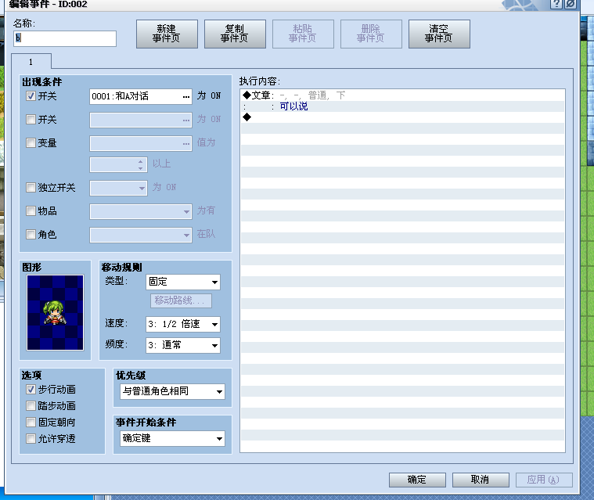Click the 取消 button
594x500 pixels.
point(481,480)
